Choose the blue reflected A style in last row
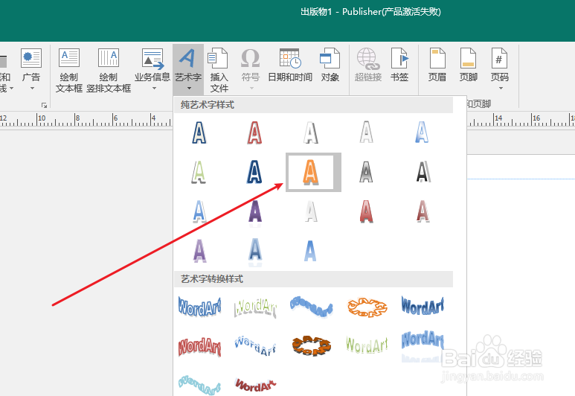The width and height of the screenshot is (575, 396). tap(255, 252)
